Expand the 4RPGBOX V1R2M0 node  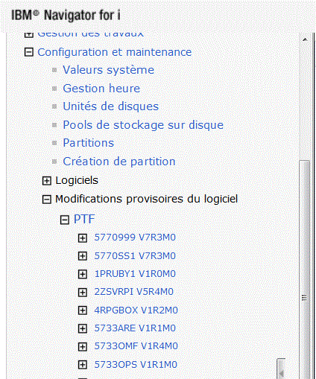point(83,310)
